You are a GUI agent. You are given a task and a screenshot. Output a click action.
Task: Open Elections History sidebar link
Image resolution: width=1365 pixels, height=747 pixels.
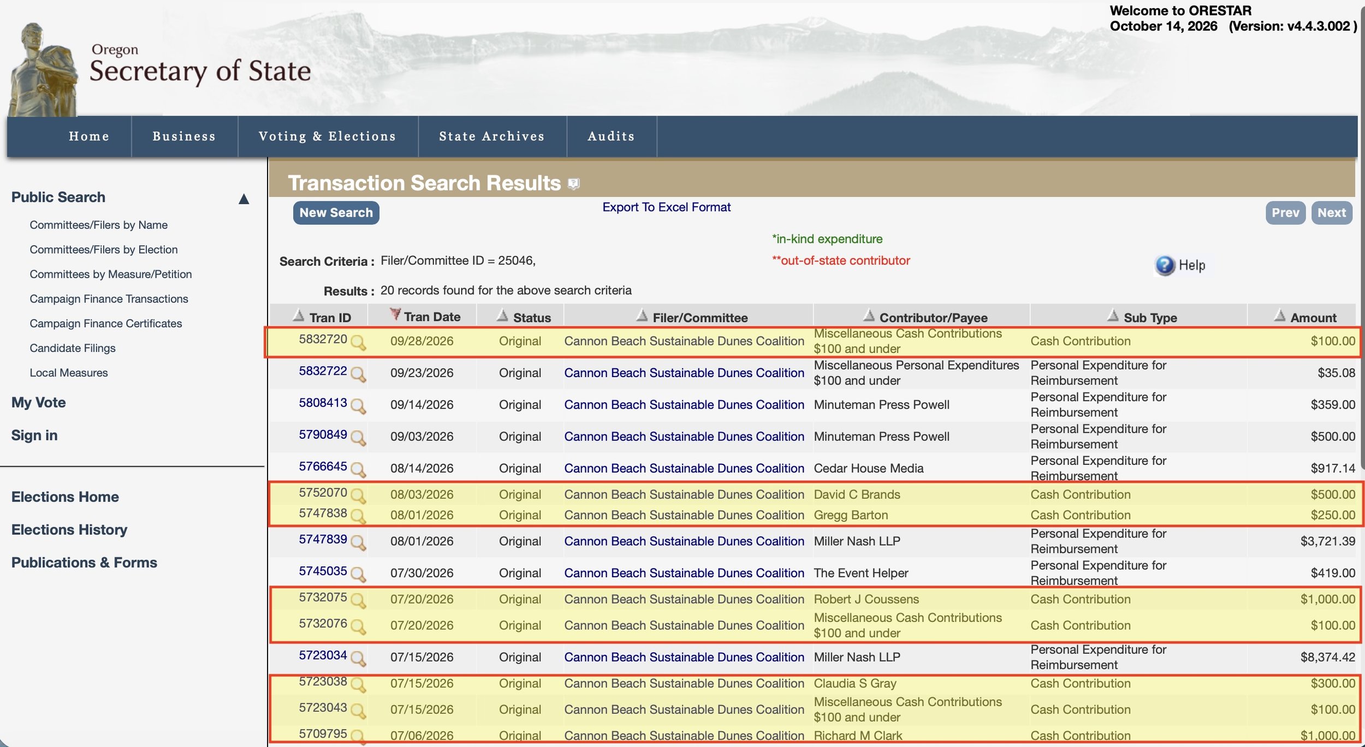pos(69,530)
